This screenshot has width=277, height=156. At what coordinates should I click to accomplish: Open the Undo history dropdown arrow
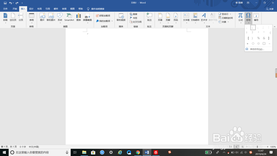coord(13,3)
